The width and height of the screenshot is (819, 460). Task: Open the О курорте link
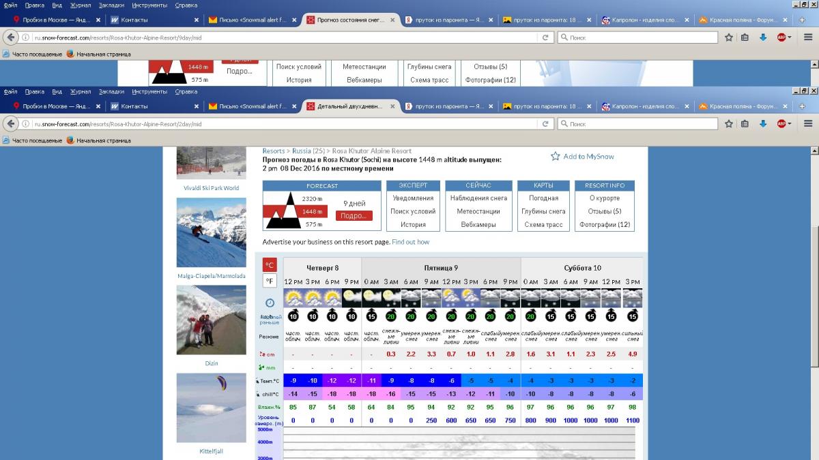[x=605, y=198]
